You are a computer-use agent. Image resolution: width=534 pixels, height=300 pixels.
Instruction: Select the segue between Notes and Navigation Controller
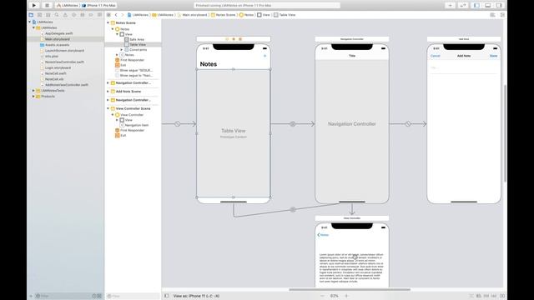(293, 124)
